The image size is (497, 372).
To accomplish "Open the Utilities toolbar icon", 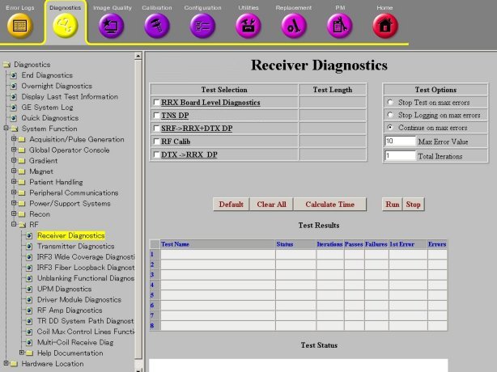I will [x=248, y=25].
